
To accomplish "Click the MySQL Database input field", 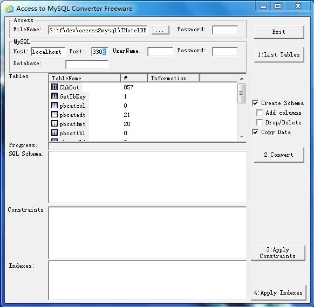I will coord(87,64).
